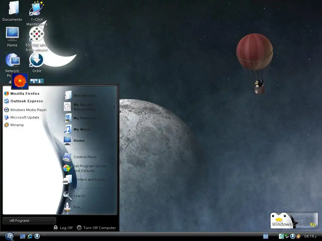
Task: Click the orange flower user picture
Action: point(20,81)
